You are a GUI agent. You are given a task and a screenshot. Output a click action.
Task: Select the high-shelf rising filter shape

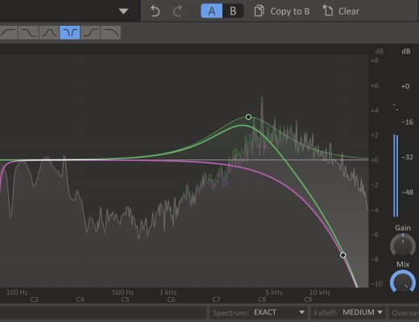coord(90,33)
